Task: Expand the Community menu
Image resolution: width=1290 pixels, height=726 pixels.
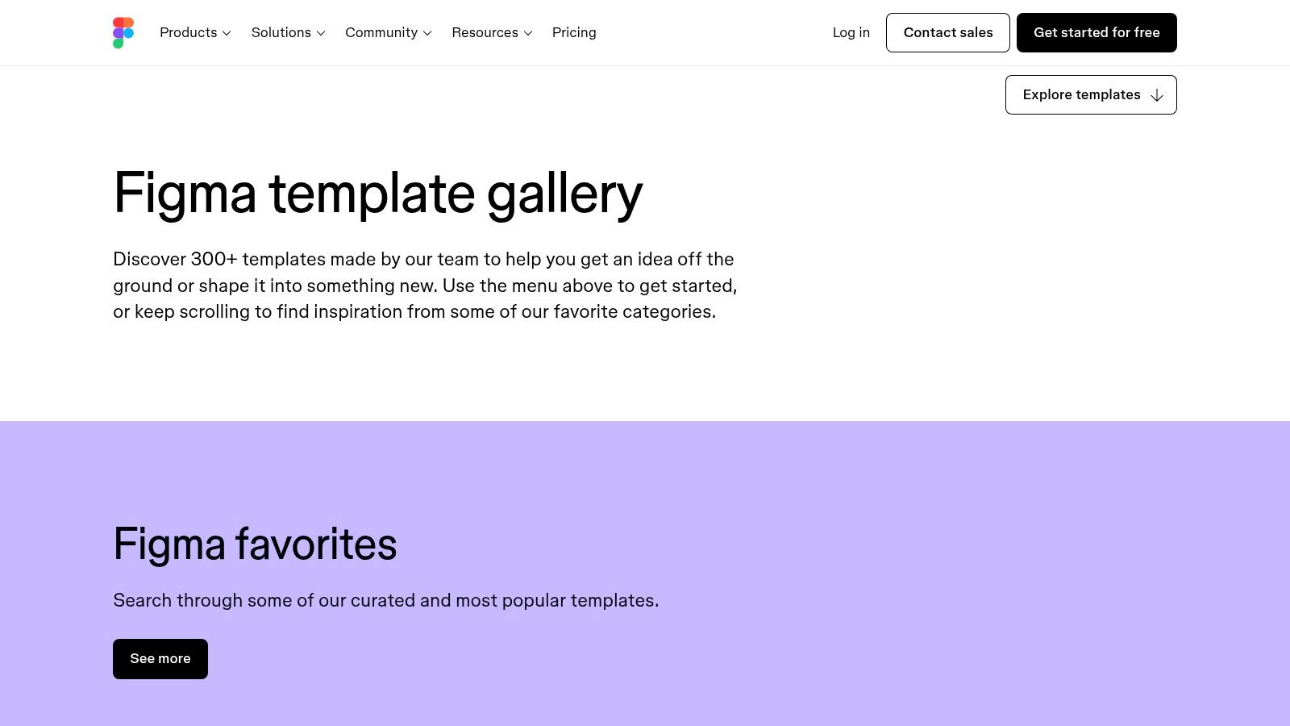Action: [381, 32]
